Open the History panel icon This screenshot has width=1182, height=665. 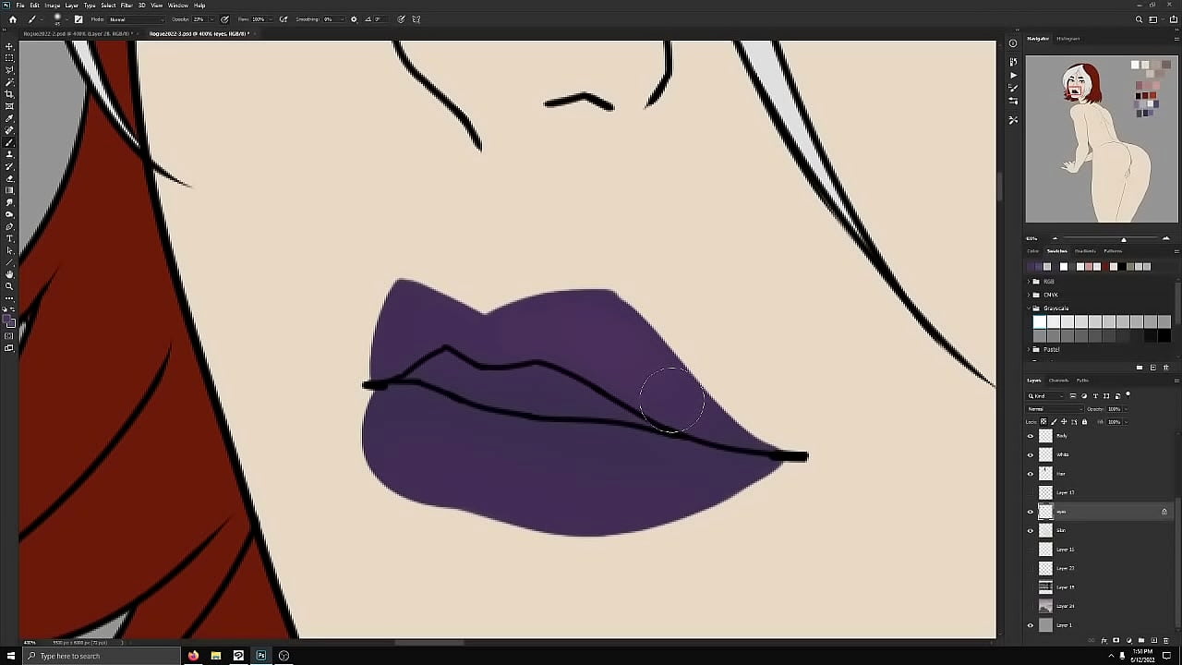1013,62
